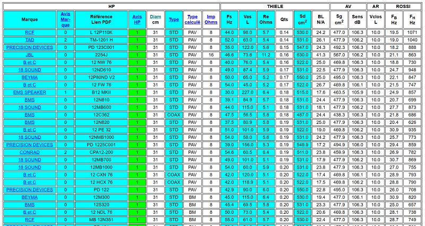Viewport: 425px width, 226px height.
Task: Open PRECISION DEVICES link for PD 123C001
Action: pyautogui.click(x=30, y=47)
